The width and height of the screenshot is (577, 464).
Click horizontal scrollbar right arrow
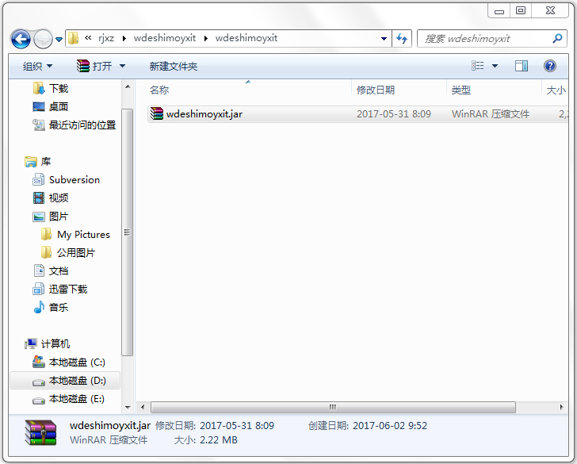pos(561,408)
